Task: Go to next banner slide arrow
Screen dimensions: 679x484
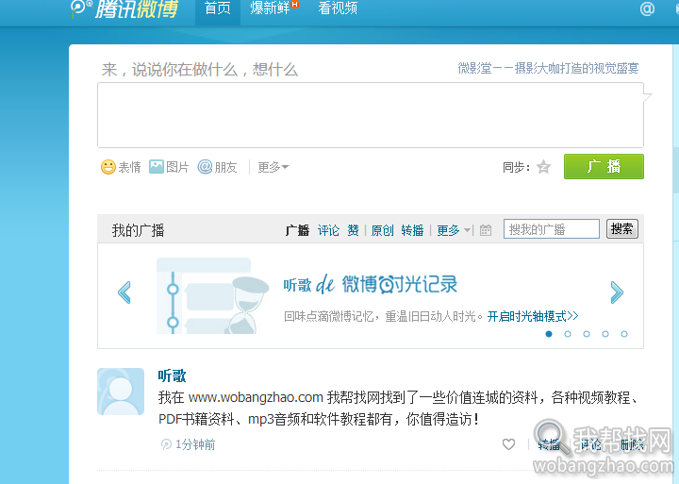Action: coord(617,292)
